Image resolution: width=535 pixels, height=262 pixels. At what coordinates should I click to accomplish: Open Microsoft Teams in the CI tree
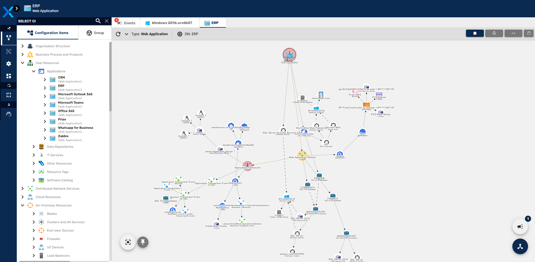coord(71,103)
